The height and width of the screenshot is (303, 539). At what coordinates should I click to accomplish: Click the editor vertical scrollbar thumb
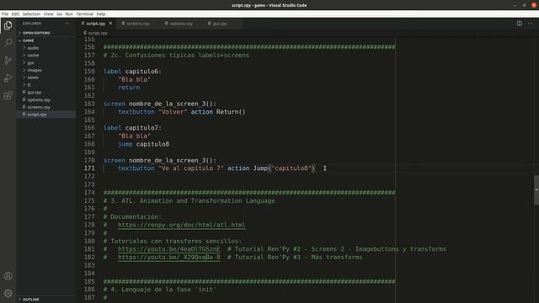536,190
